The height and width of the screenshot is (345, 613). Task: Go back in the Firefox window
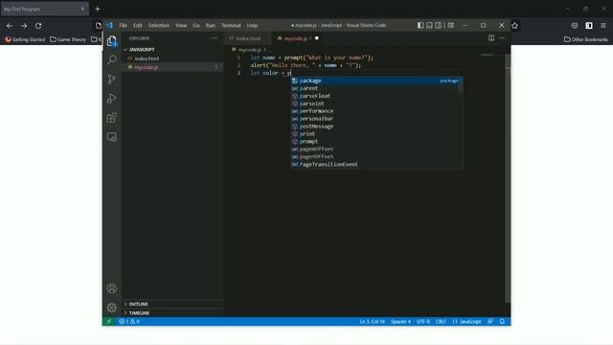tap(10, 26)
